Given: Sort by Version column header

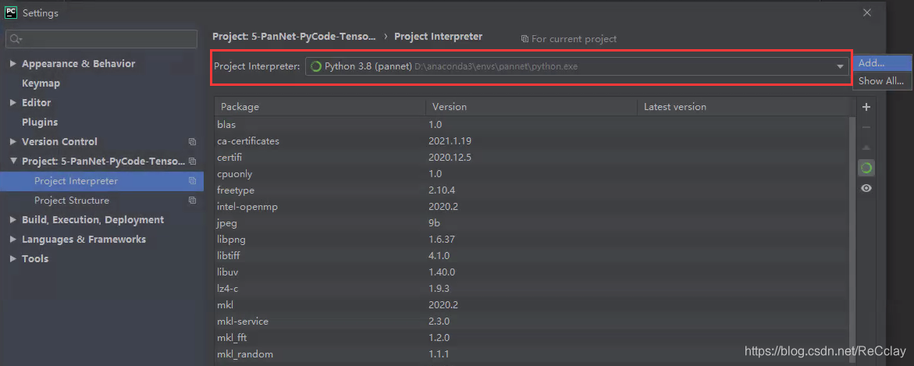Looking at the screenshot, I should [x=532, y=107].
